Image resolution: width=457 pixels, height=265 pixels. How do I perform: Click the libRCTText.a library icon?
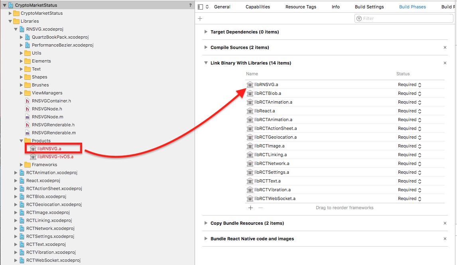tap(250, 181)
